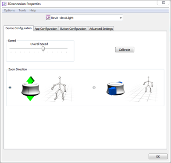Select the Device Configuration tab
The image size is (171, 163).
18,28
